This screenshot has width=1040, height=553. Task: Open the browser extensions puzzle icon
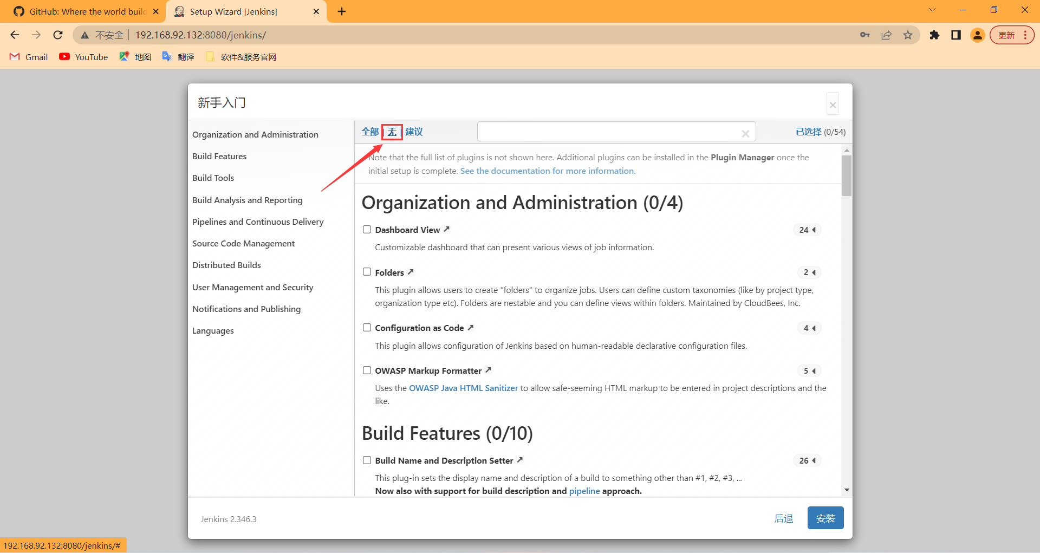tap(934, 35)
